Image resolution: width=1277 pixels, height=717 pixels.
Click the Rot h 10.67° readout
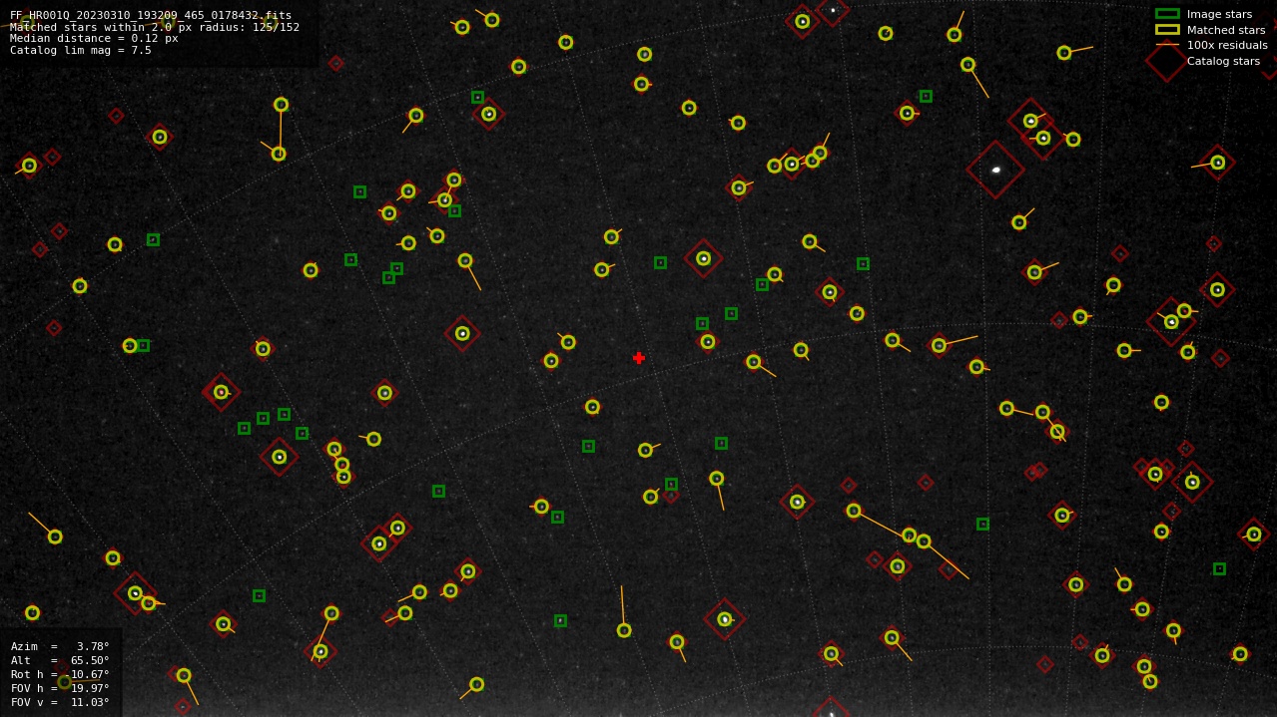(60, 674)
